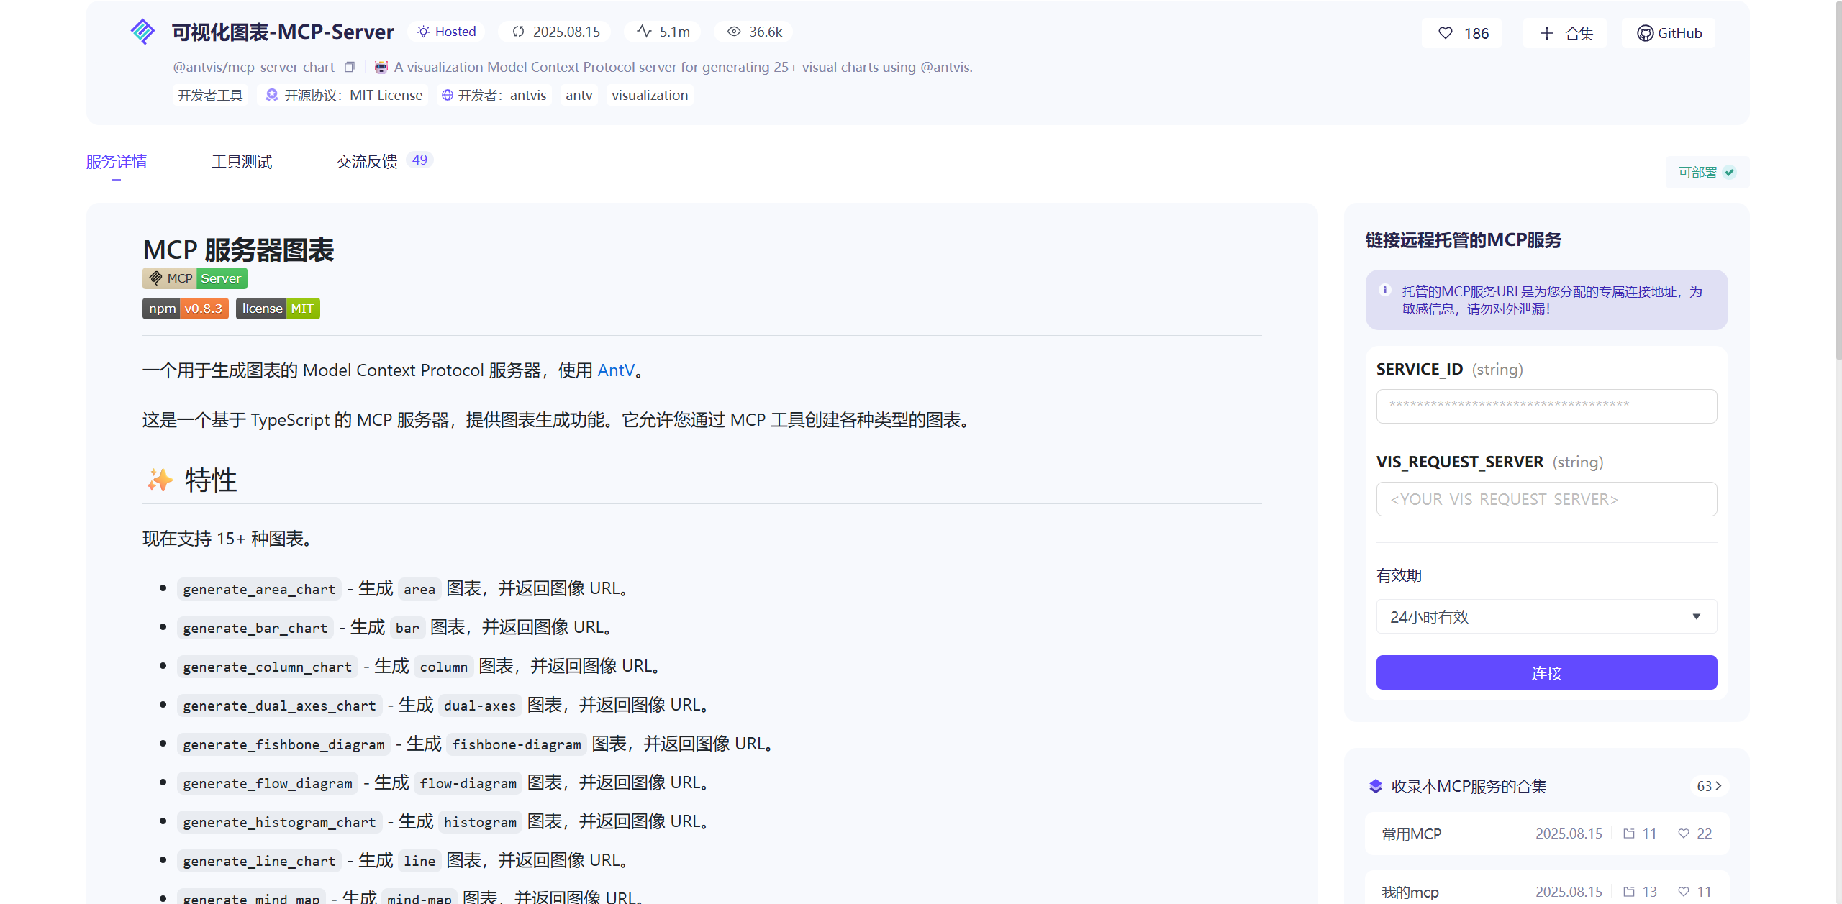Screen dimensions: 1842x904
Task: Click generate_area_chart code text
Action: tap(259, 589)
